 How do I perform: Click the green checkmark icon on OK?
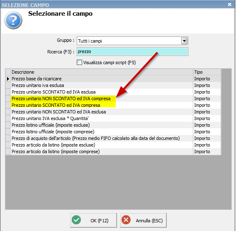click(76, 220)
